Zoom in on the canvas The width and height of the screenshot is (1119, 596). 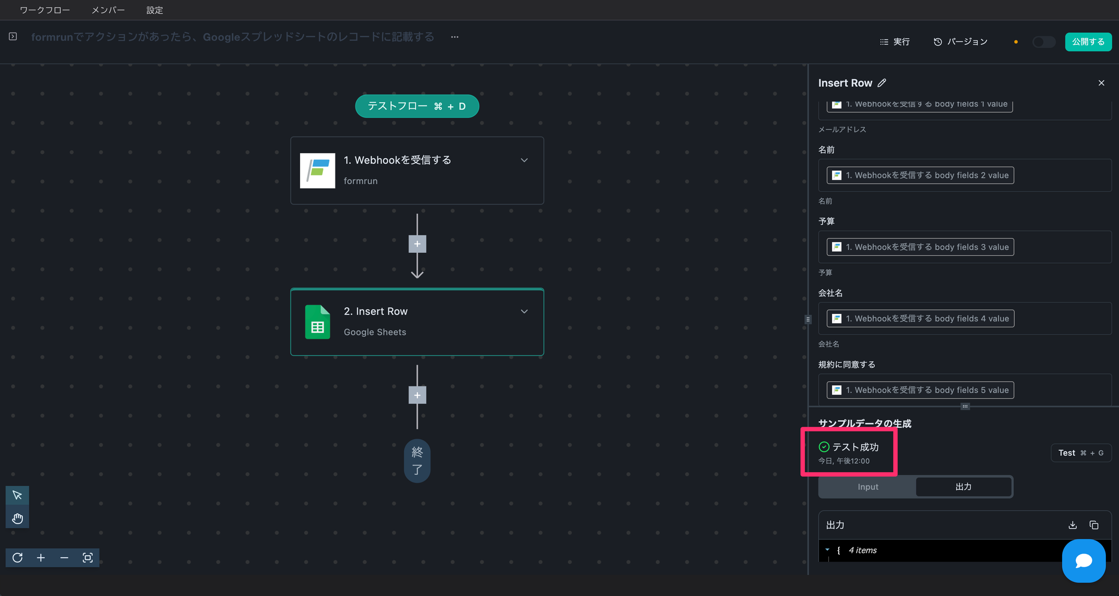(41, 557)
